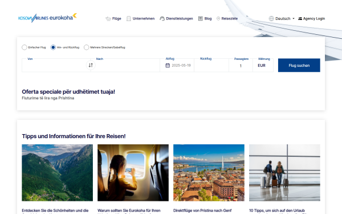Select the Mehrere Strecken/Gabelflug radio button
Image resolution: width=342 pixels, height=214 pixels.
pos(87,47)
